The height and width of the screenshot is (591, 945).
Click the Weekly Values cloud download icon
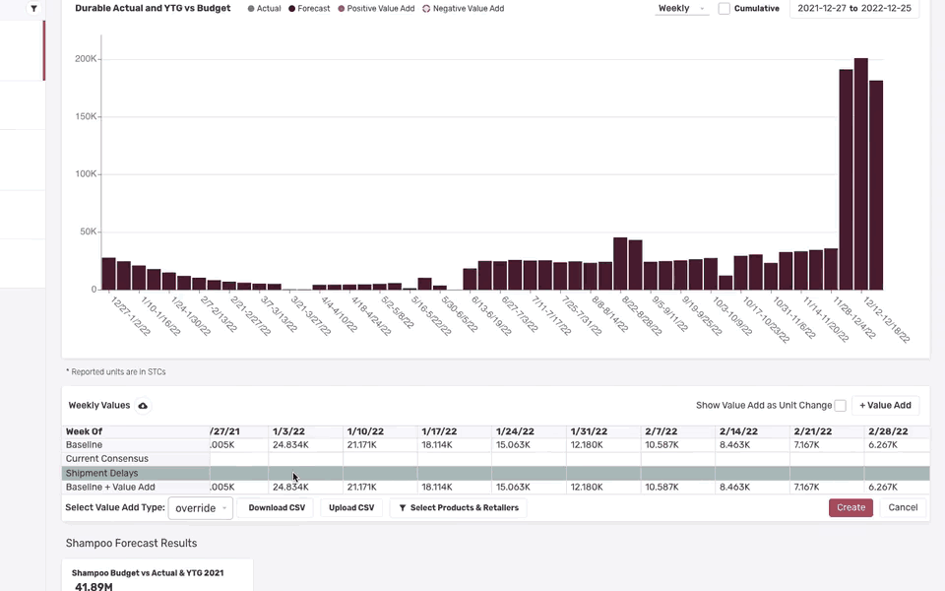[143, 406]
